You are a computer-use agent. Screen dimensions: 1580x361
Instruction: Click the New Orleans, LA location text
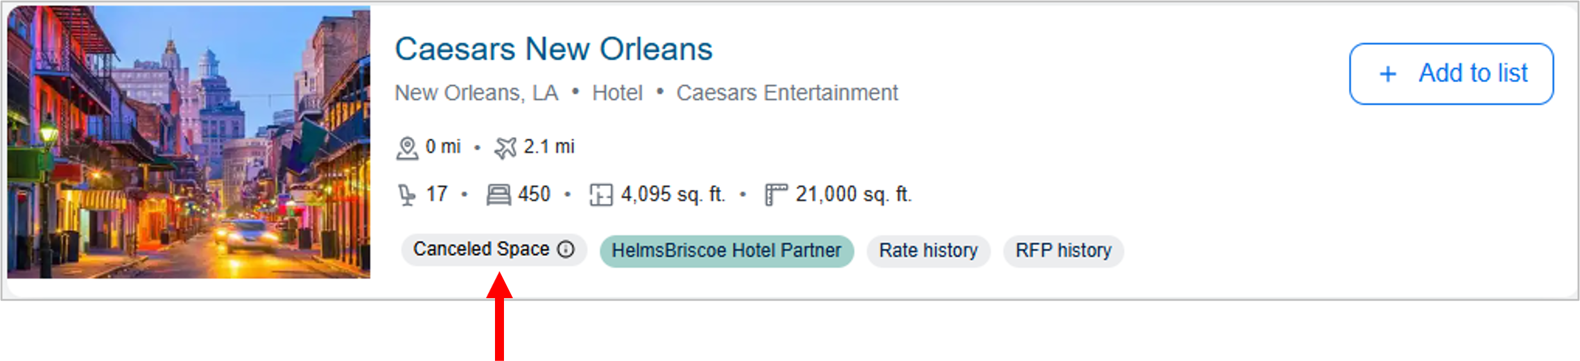click(476, 93)
